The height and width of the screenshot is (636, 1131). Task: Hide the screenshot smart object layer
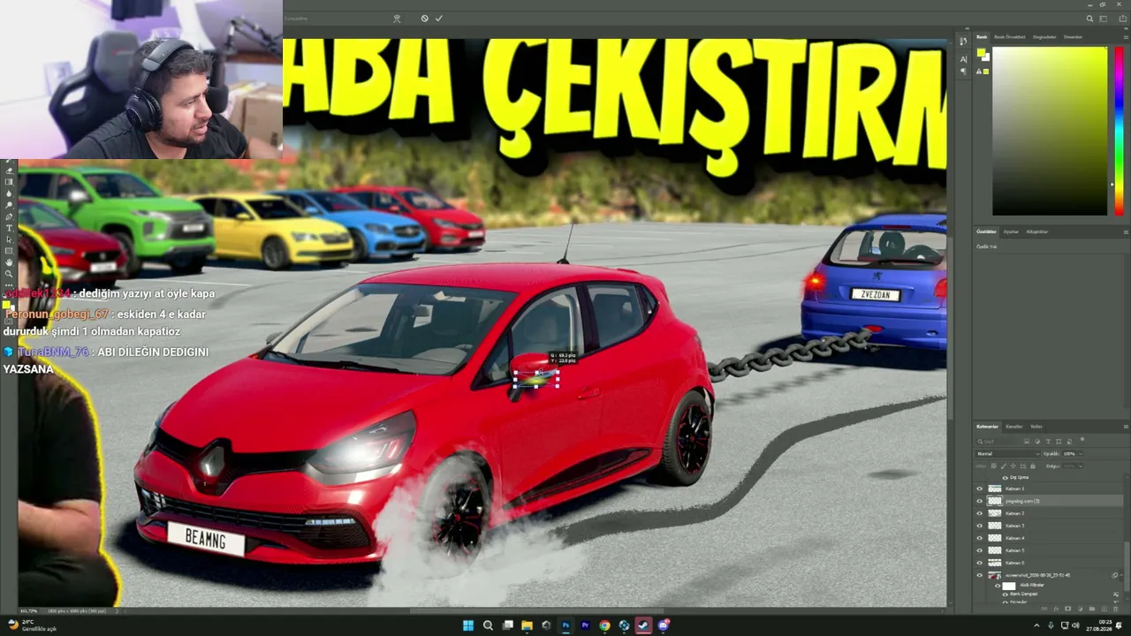979,575
